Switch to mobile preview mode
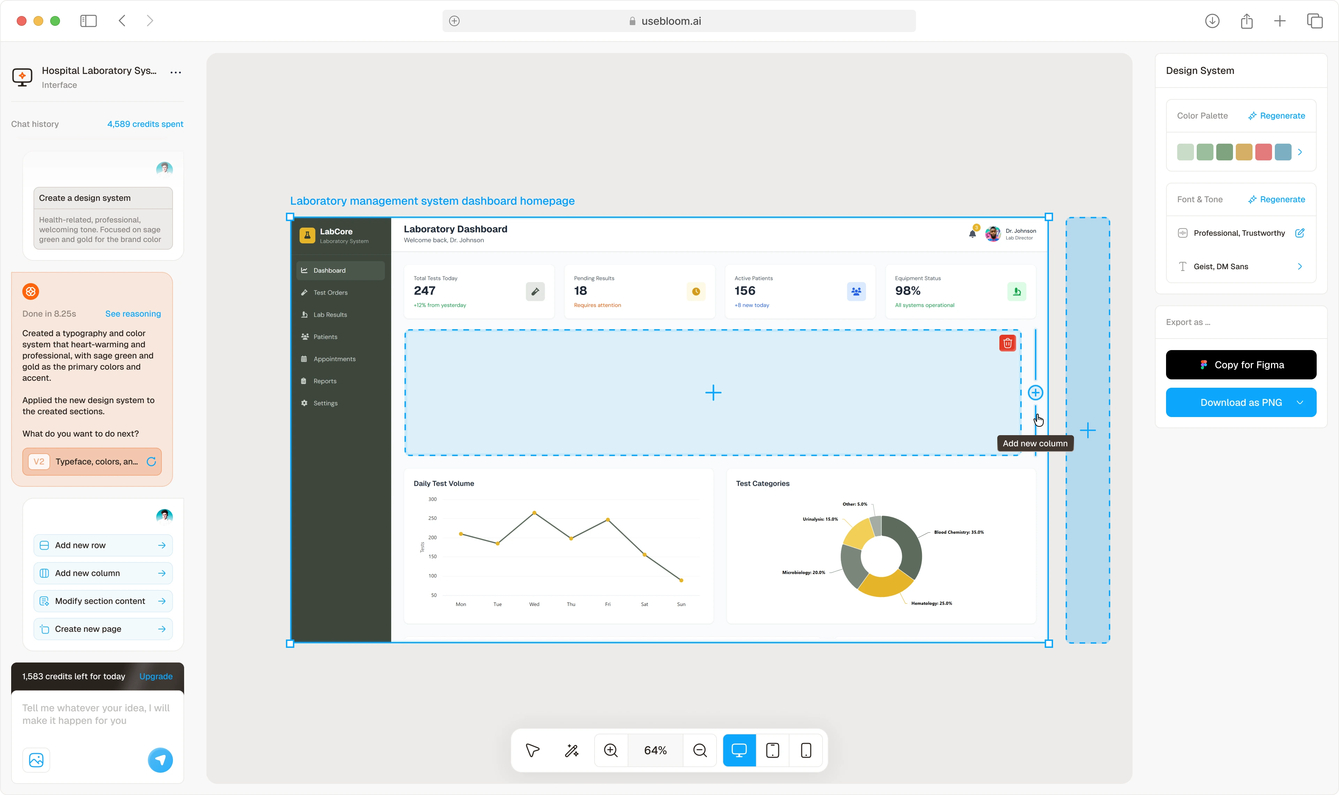Screen dimensions: 1339x795 (806, 750)
